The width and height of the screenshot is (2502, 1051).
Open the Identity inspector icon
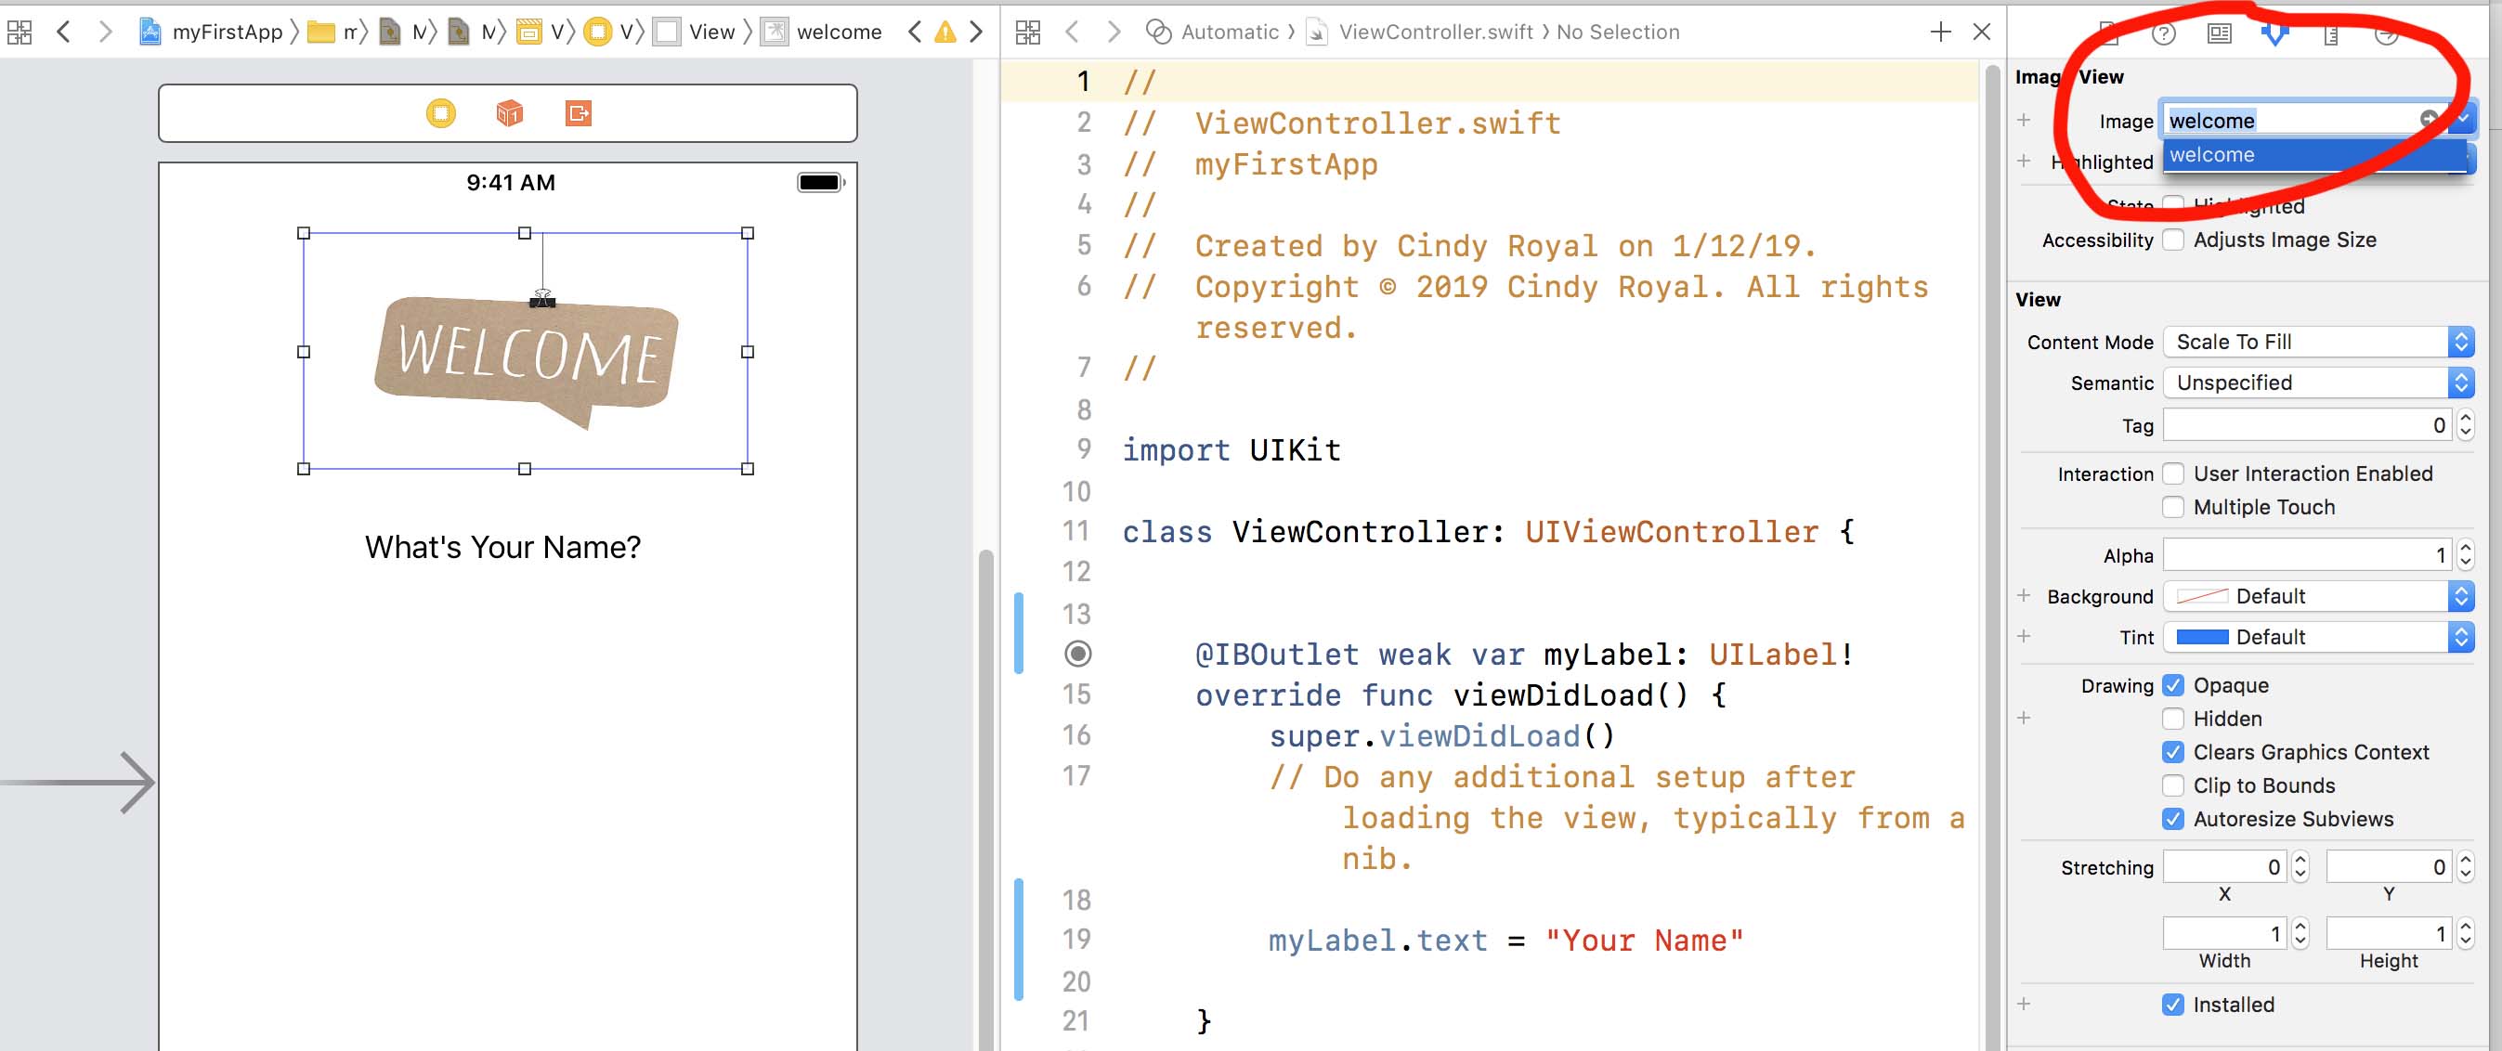pyautogui.click(x=2220, y=34)
